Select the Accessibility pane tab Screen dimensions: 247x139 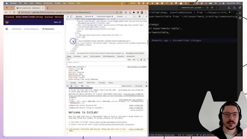click(x=130, y=56)
